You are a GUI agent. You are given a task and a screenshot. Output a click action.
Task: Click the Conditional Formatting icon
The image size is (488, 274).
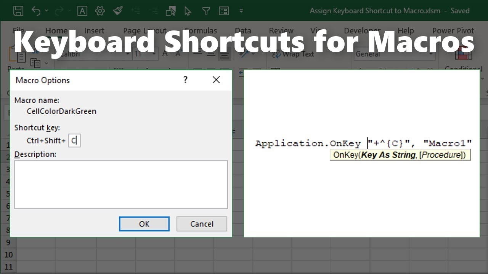pyautogui.click(x=464, y=53)
